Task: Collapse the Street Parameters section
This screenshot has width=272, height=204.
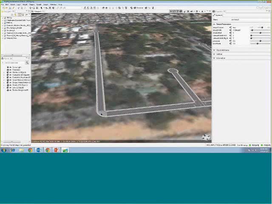Action: pyautogui.click(x=214, y=24)
